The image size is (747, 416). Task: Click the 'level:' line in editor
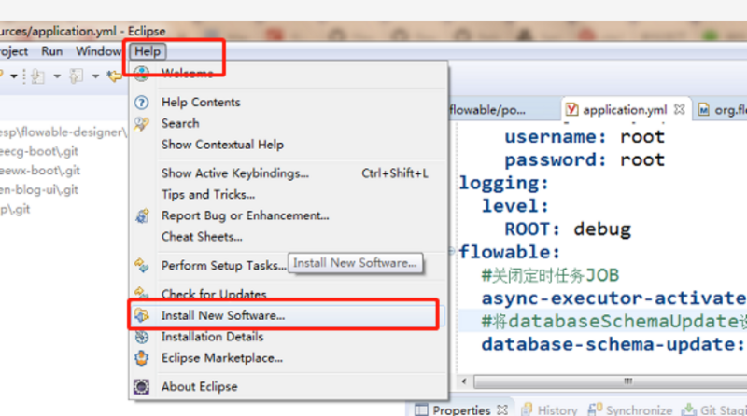515,206
